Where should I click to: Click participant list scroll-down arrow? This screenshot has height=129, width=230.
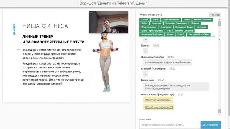pyautogui.click(x=220, y=35)
